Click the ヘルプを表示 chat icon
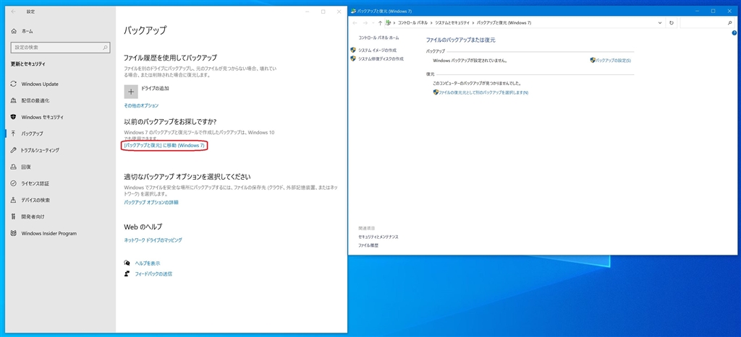The width and height of the screenshot is (741, 337). [127, 263]
